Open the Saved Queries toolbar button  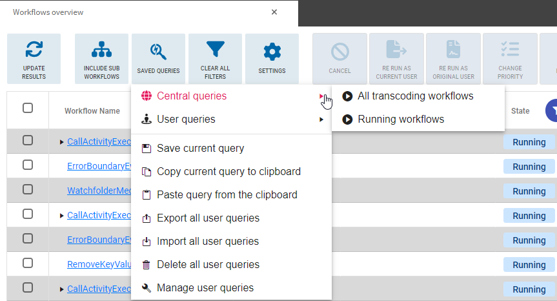tap(158, 51)
